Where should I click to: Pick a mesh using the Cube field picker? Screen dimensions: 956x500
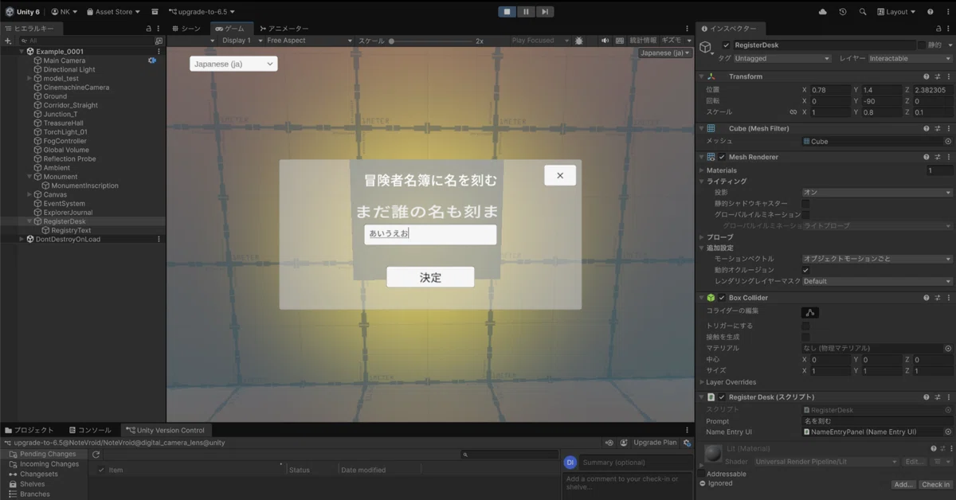point(948,141)
